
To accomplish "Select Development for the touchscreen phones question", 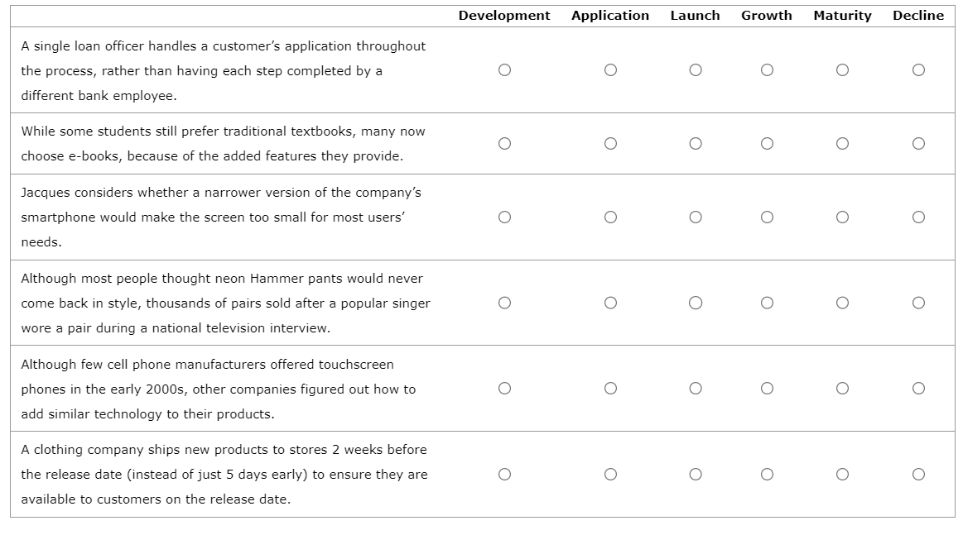I will [x=505, y=388].
